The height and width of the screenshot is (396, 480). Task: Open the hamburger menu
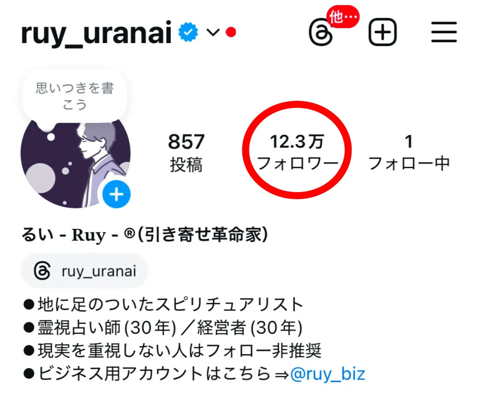pyautogui.click(x=444, y=32)
